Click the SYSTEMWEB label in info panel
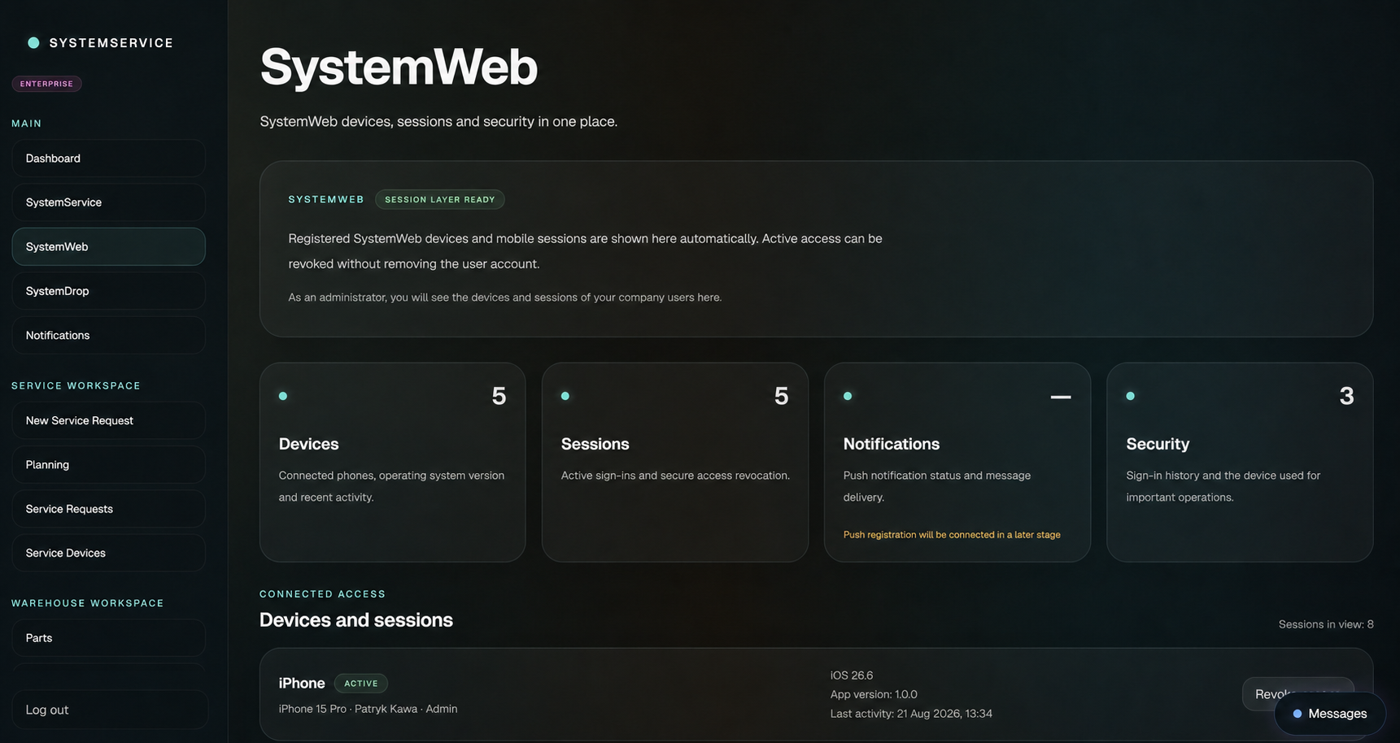 326,199
